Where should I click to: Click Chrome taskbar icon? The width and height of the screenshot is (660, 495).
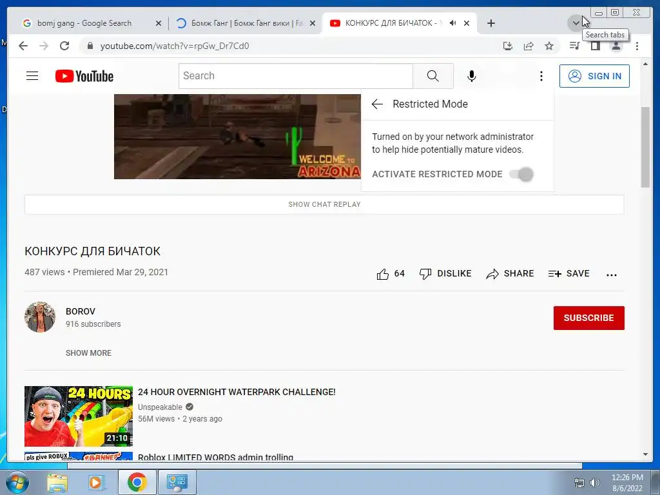pos(137,482)
